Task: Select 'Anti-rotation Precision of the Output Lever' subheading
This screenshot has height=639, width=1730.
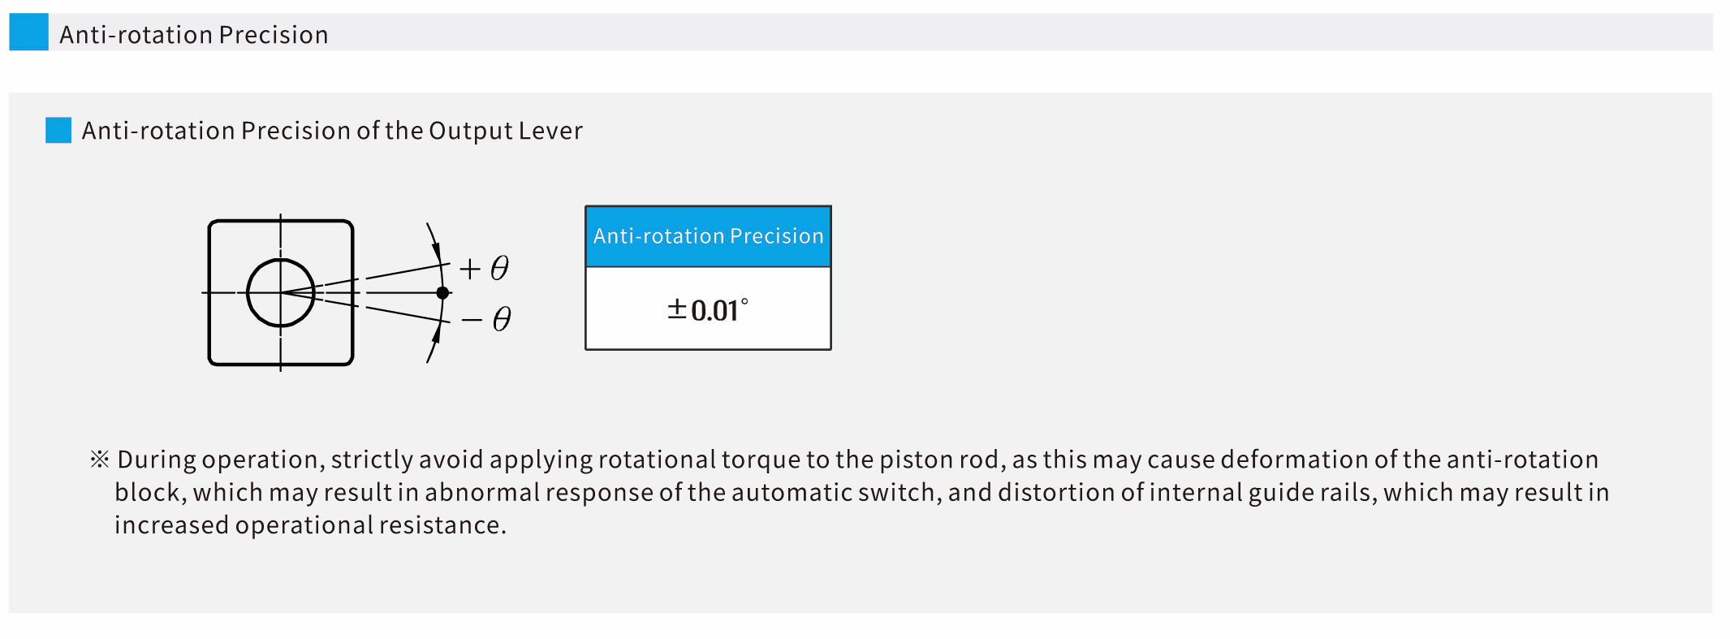Action: (x=332, y=131)
